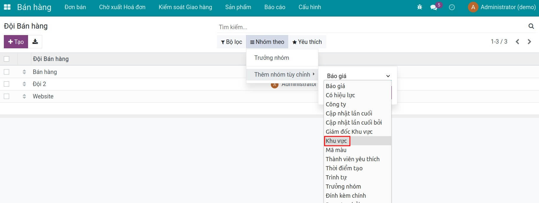Screen dimensions: 539x203
Task: Select Mã màu option
Action: pos(358,150)
